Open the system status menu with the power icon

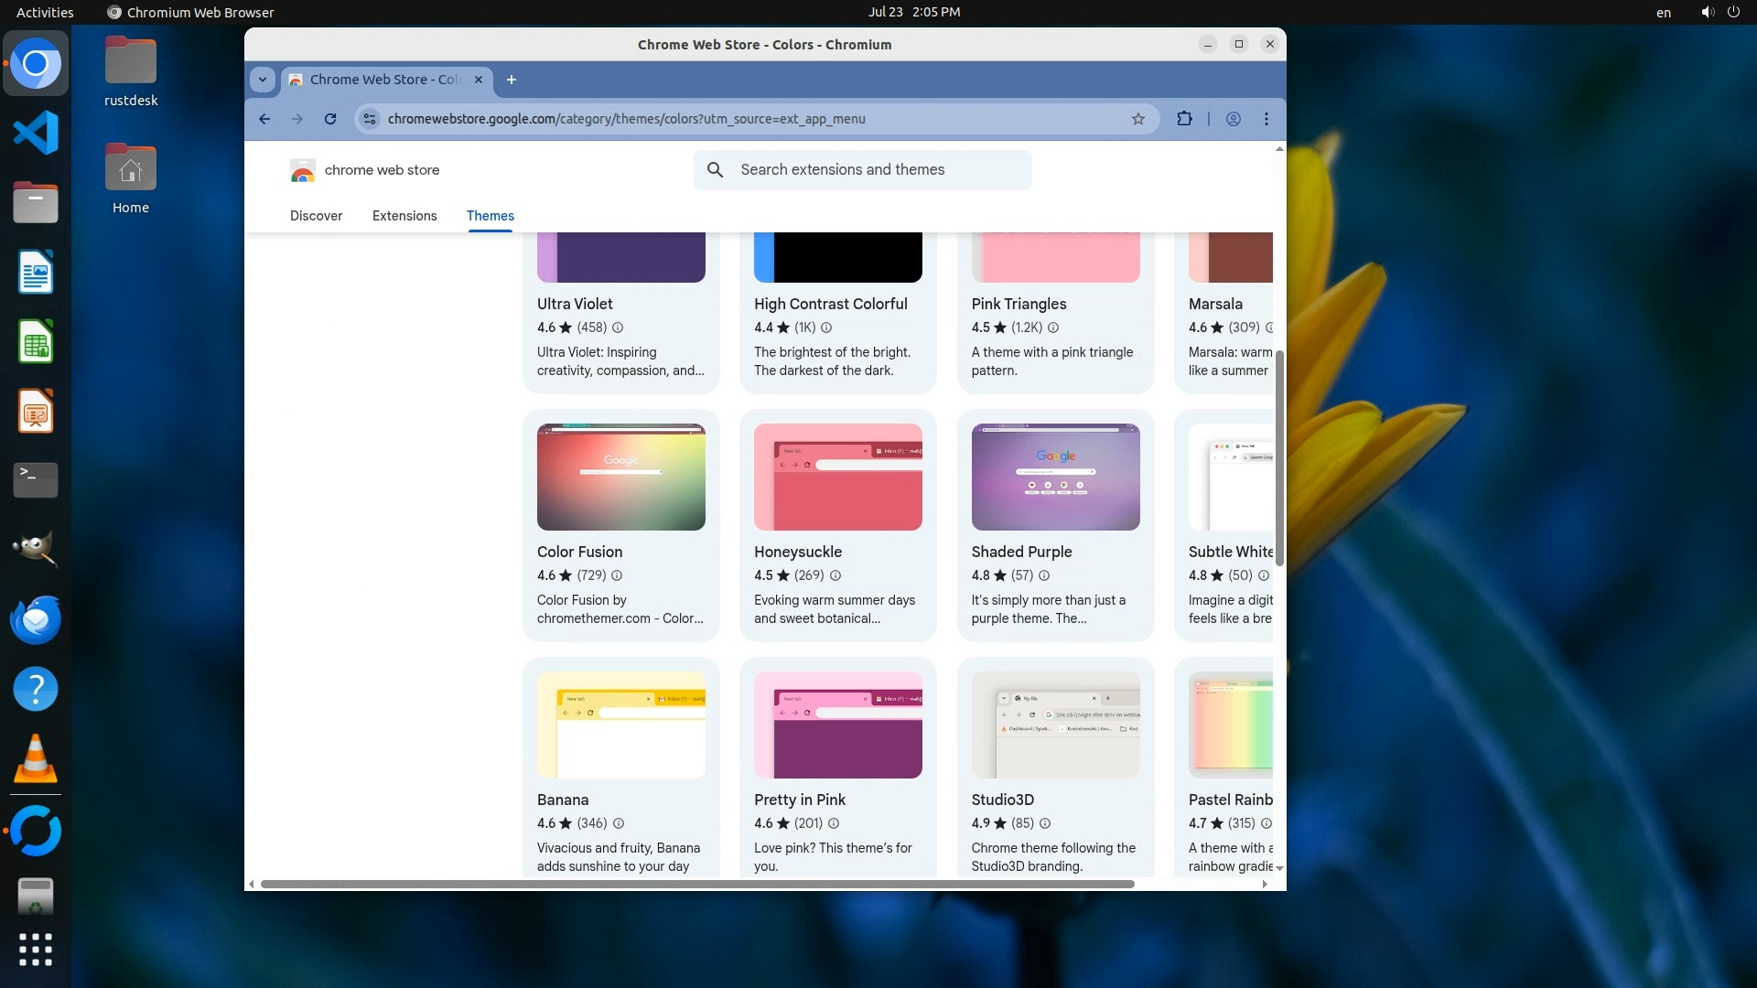(x=1733, y=12)
